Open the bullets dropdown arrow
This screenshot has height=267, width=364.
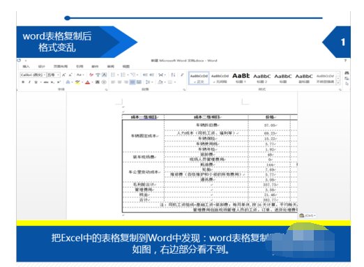[118, 75]
